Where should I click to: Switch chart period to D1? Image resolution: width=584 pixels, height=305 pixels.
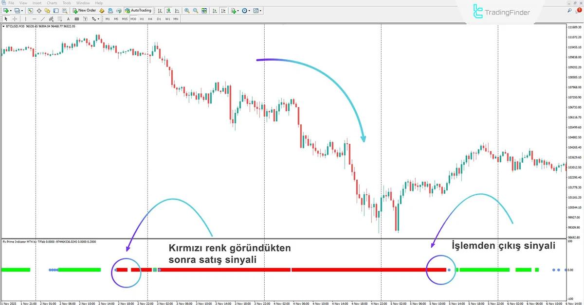click(x=158, y=18)
